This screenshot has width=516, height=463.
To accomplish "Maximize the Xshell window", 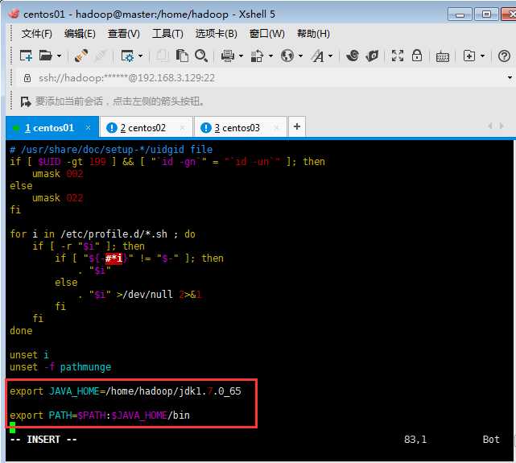I will click(x=486, y=14).
